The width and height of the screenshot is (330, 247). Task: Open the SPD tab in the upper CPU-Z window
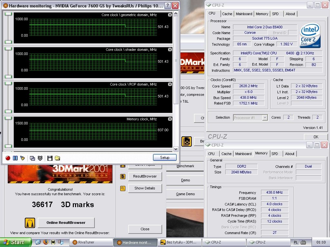point(275,14)
